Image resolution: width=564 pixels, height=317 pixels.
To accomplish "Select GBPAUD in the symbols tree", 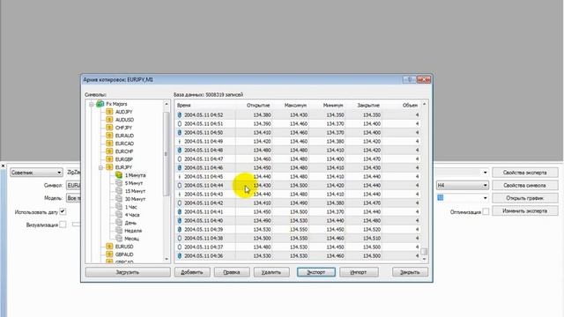I will coord(124,254).
